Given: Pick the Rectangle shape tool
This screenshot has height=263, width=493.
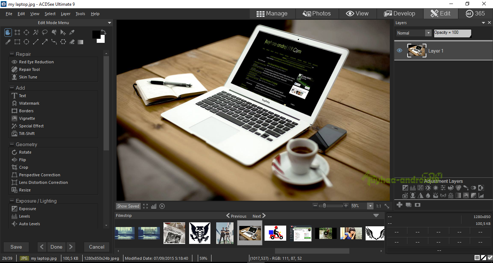Looking at the screenshot, I should pos(17,42).
